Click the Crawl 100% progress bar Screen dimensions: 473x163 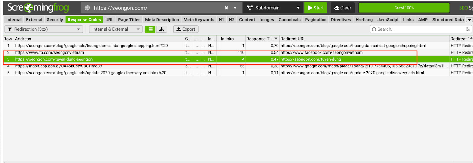[x=404, y=8]
